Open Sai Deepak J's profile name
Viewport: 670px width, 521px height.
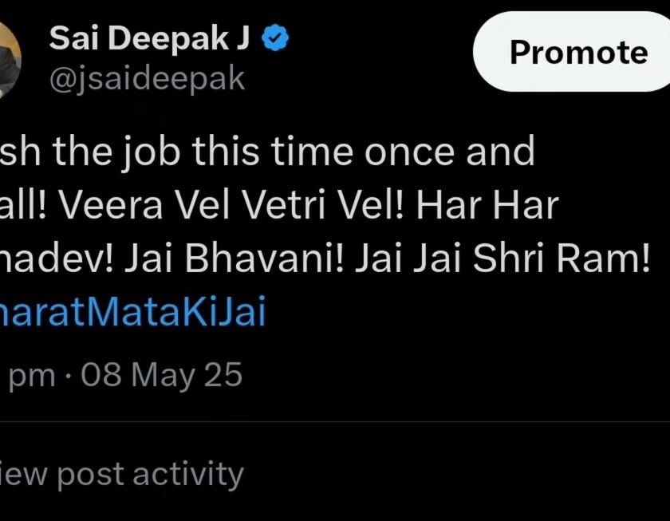[150, 39]
